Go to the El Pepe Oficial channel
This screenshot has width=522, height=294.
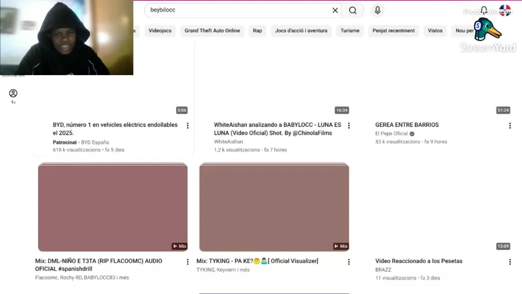point(391,134)
